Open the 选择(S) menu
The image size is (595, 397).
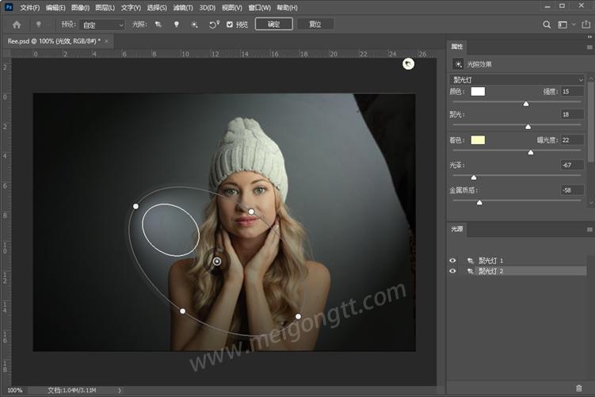[x=157, y=8]
